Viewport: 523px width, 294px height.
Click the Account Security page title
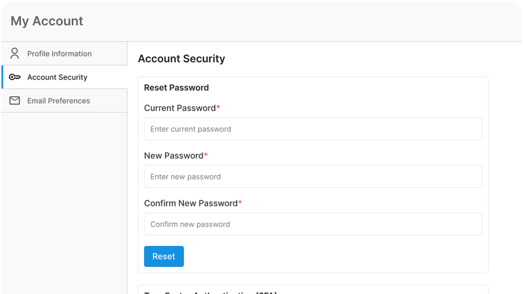coord(181,58)
